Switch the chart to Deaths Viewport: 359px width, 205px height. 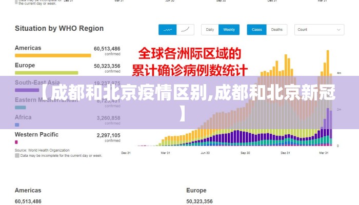[276, 30]
